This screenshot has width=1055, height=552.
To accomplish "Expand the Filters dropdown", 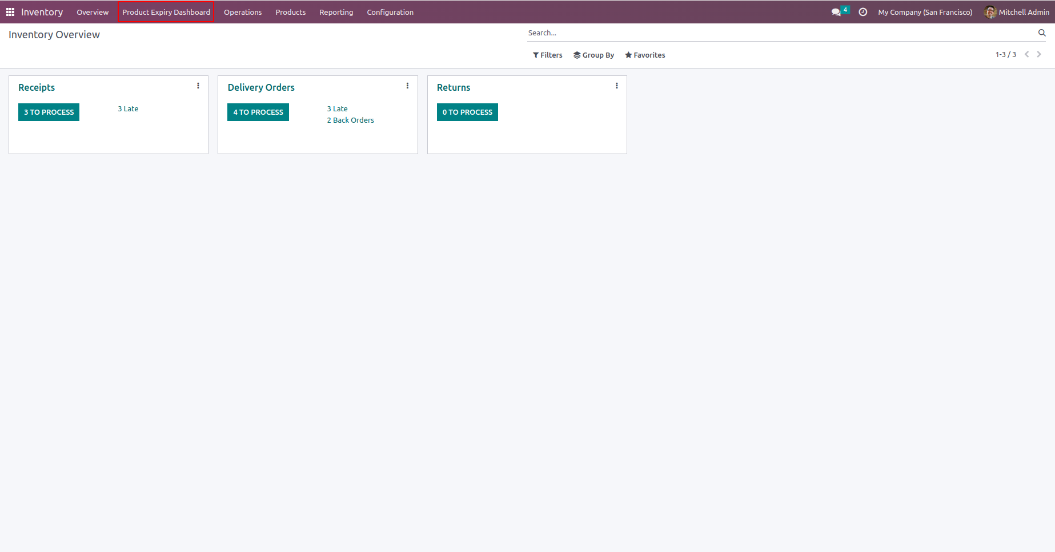I will tap(548, 55).
